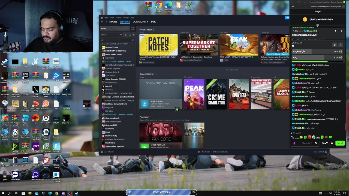
Task: Open Windows Start menu
Action: (x=3, y=193)
